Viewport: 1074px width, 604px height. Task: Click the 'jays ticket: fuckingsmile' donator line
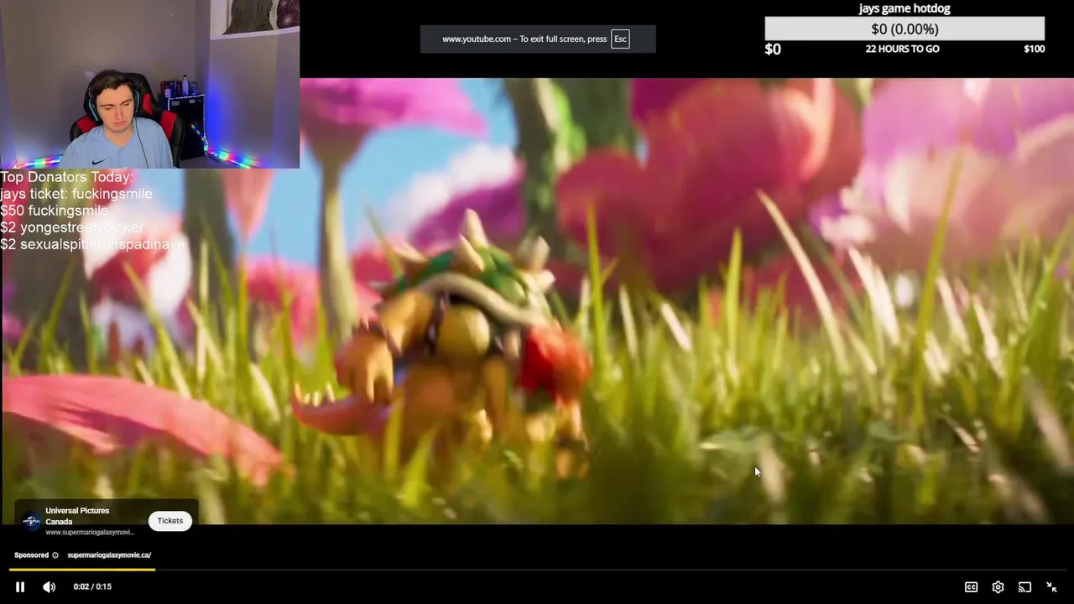[x=76, y=194]
